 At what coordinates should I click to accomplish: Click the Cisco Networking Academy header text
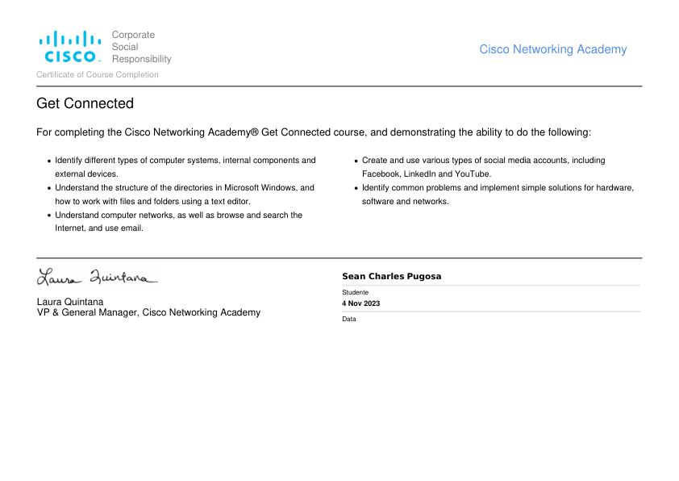tap(553, 49)
